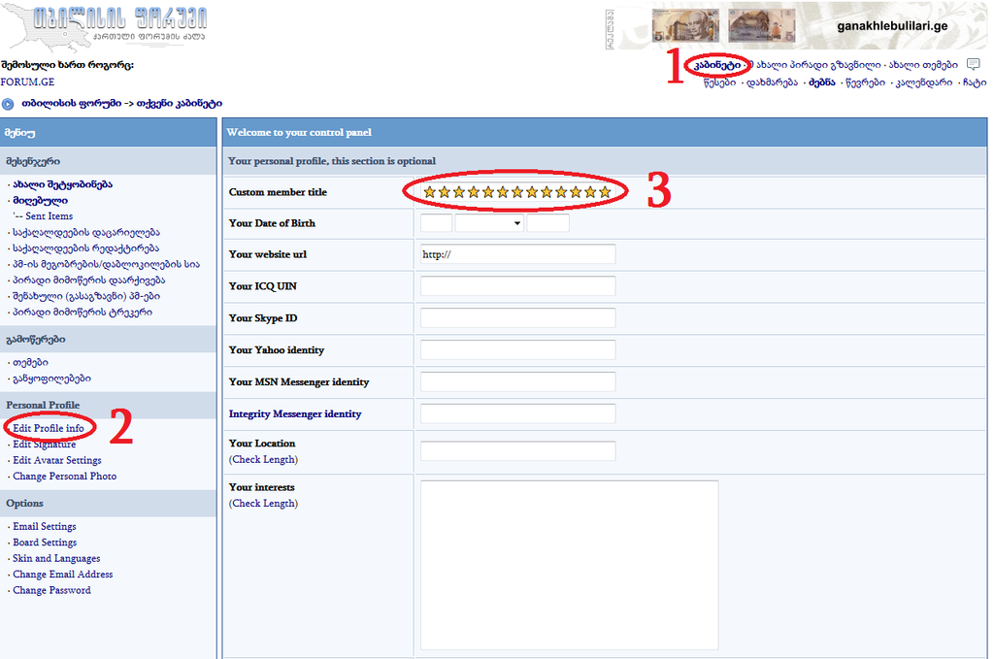Viewport: 994px width, 659px height.
Task: Open ახალი შეტყობინება in the menu
Action: click(63, 184)
